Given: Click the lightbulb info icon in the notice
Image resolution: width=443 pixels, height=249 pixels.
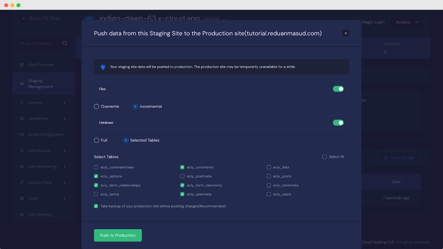Looking at the screenshot, I should tap(103, 67).
